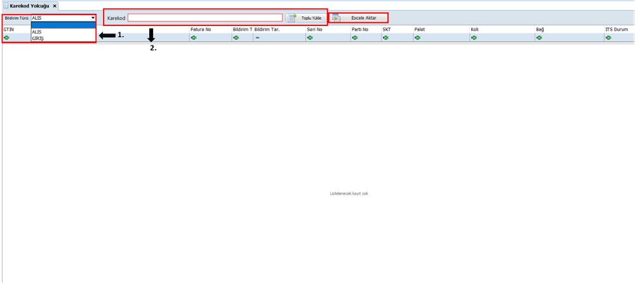Open the Bildirim Türü dropdown arrow
Screen dimensions: 635x285
(x=93, y=18)
